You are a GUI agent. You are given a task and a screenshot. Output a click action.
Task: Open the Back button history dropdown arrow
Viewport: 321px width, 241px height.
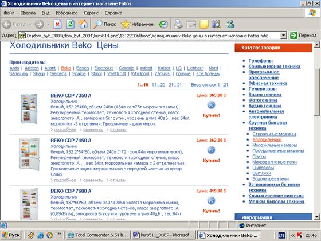(x=30, y=24)
